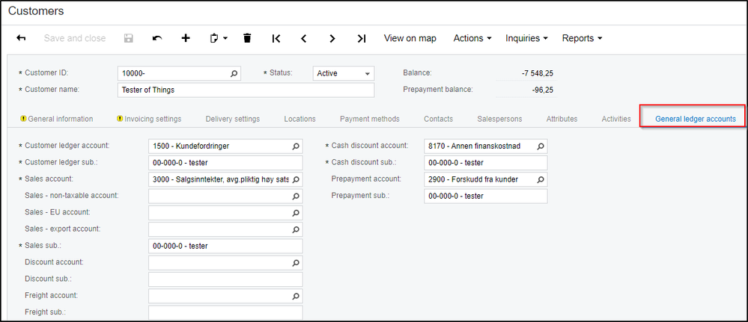Expand the Actions menu
The width and height of the screenshot is (748, 322).
pos(472,38)
